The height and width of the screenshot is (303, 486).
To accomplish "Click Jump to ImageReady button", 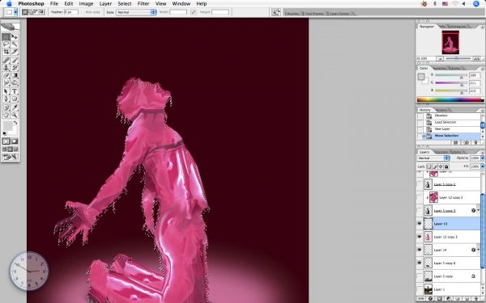I will point(11,158).
